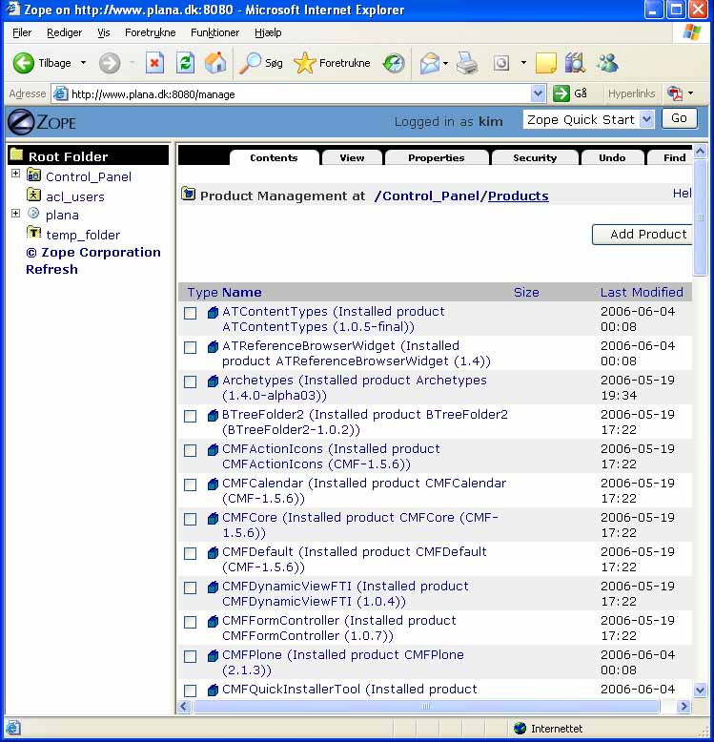The width and height of the screenshot is (714, 742).
Task: Click the Print toolbar icon
Action: [466, 63]
